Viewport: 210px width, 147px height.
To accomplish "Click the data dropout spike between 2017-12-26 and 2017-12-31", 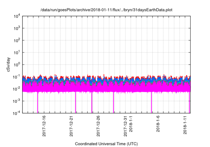I will (x=114, y=102).
